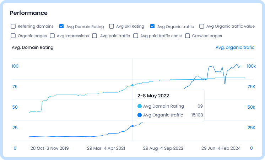Click the Avg. organic trafic axis link
The height and width of the screenshot is (160, 265).
[x=235, y=47]
